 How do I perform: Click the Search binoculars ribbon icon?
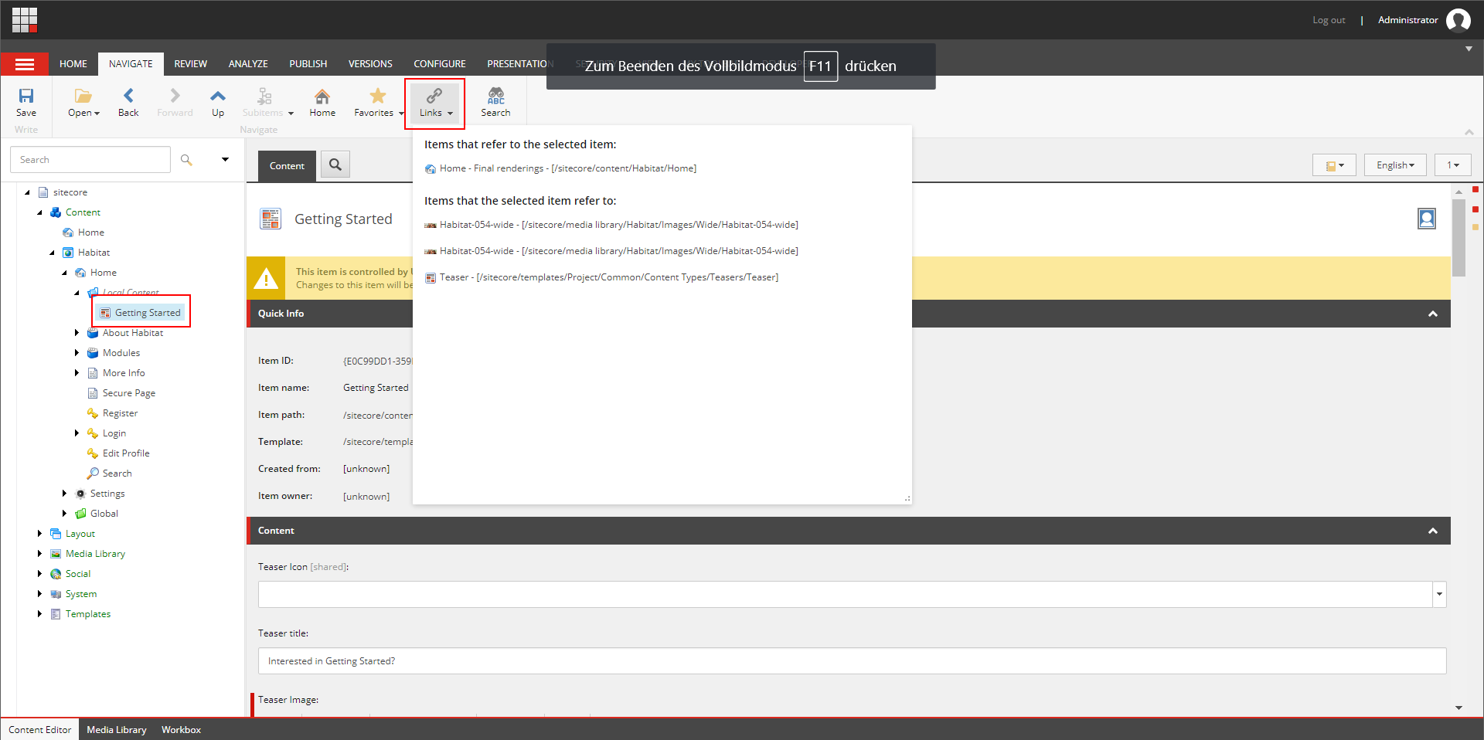(495, 96)
